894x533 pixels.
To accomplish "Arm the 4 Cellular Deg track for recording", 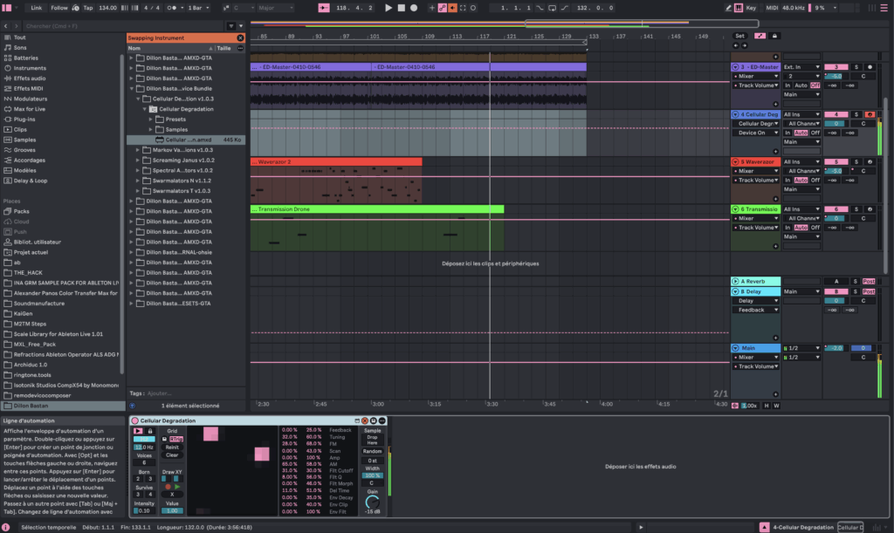I will coord(870,115).
